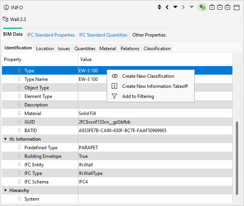Collapse the Ifc Information section
Viewport: 244px width, 206px height.
click(x=5, y=139)
